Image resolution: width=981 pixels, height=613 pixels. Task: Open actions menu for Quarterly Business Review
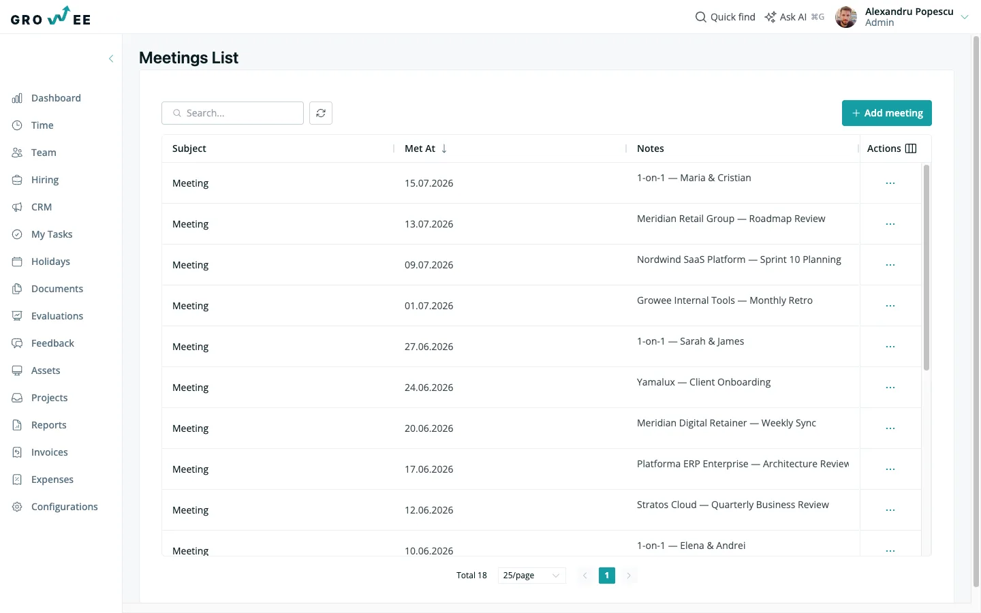[890, 510]
